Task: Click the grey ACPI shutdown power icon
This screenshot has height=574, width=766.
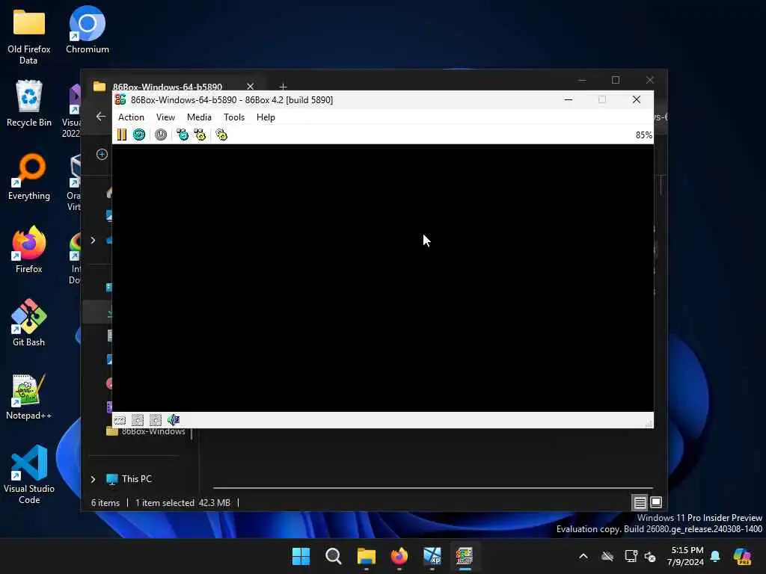Action: tap(161, 135)
